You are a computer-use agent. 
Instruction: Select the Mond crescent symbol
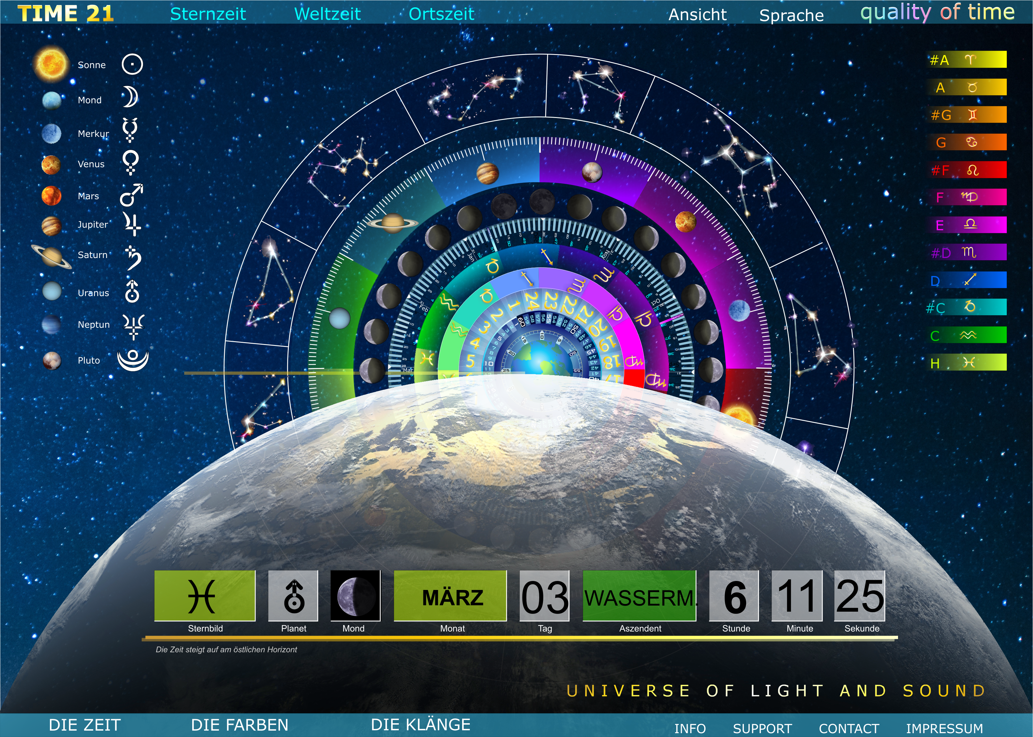point(130,97)
